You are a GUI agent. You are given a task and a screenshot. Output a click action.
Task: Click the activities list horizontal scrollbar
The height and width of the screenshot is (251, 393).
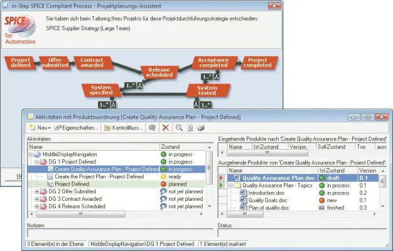[116, 214]
